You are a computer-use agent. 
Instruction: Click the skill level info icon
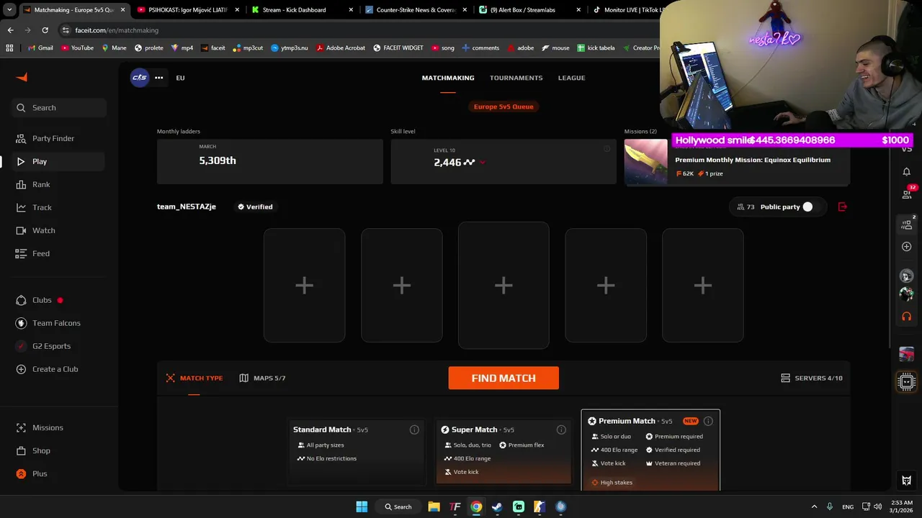point(607,149)
